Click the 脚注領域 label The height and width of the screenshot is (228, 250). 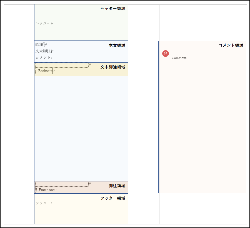click(117, 186)
